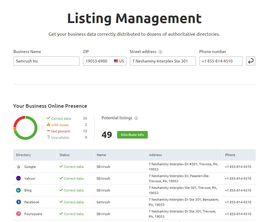Click the SEMrush name in Google row
The height and width of the screenshot is (222, 260).
103,167
